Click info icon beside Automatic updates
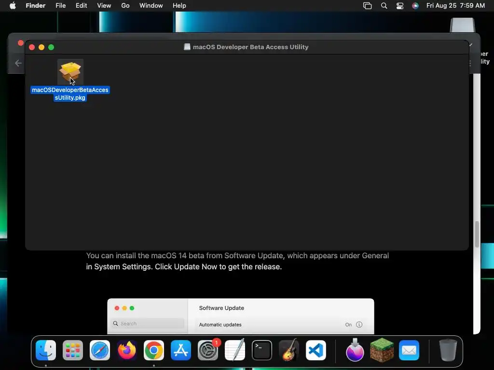Screen dimensions: 494x370 (359, 324)
